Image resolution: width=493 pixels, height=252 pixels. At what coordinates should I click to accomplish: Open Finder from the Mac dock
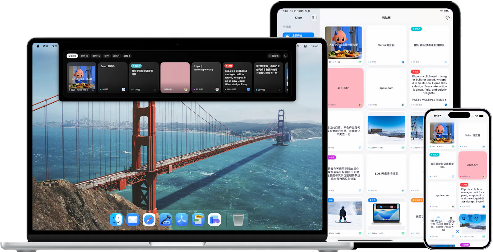[116, 220]
